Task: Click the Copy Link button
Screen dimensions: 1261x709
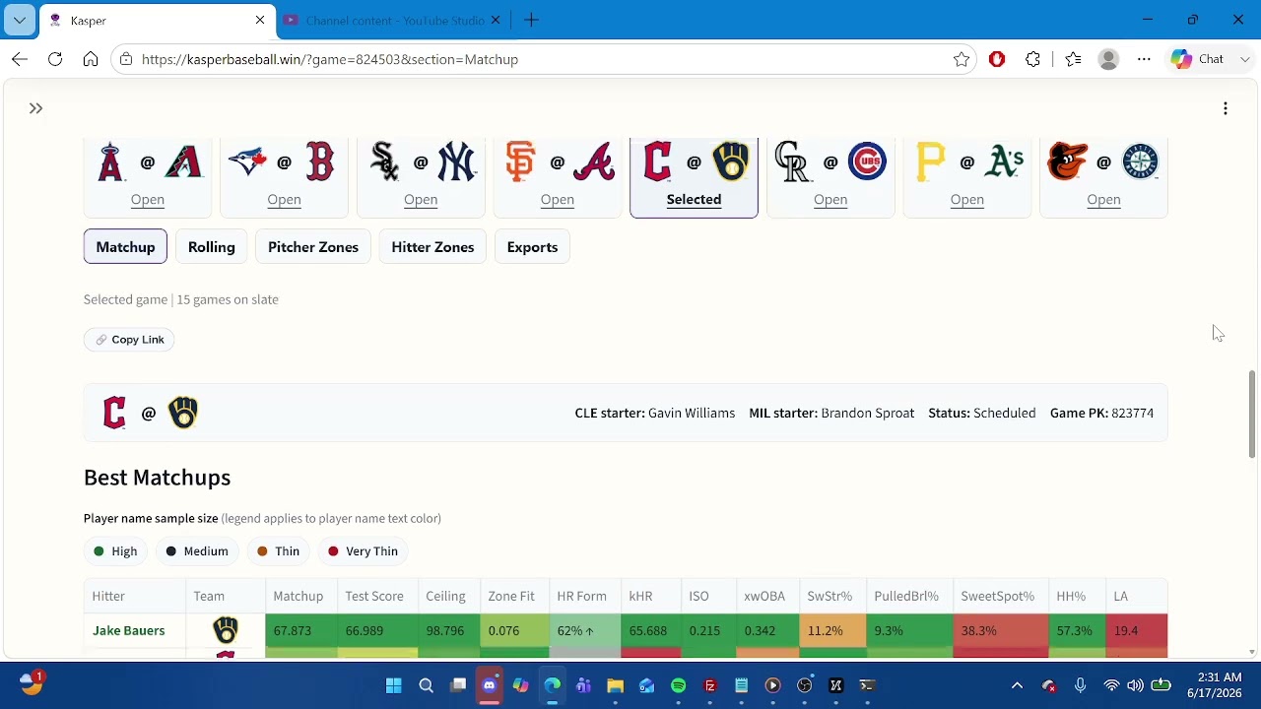Action: tap(129, 340)
